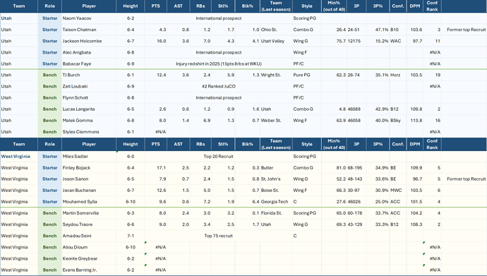
Task: Select the "113.8" DPM cell
Action: coord(414,121)
